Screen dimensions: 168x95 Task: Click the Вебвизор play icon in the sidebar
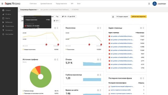[3, 22]
